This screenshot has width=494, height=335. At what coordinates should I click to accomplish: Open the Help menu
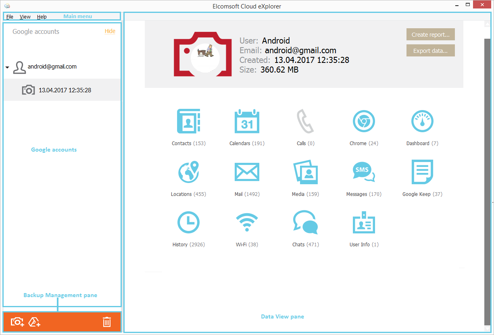(x=42, y=17)
